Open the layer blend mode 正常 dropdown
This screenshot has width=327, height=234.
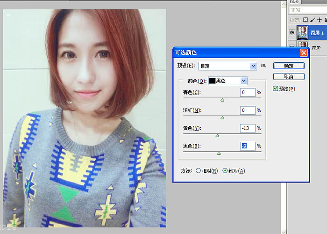[307, 10]
